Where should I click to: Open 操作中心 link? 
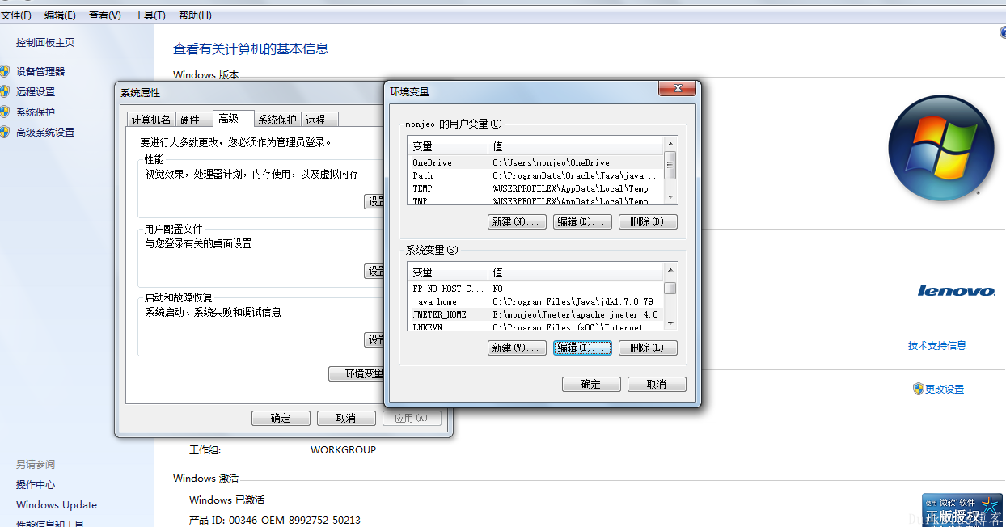[36, 484]
